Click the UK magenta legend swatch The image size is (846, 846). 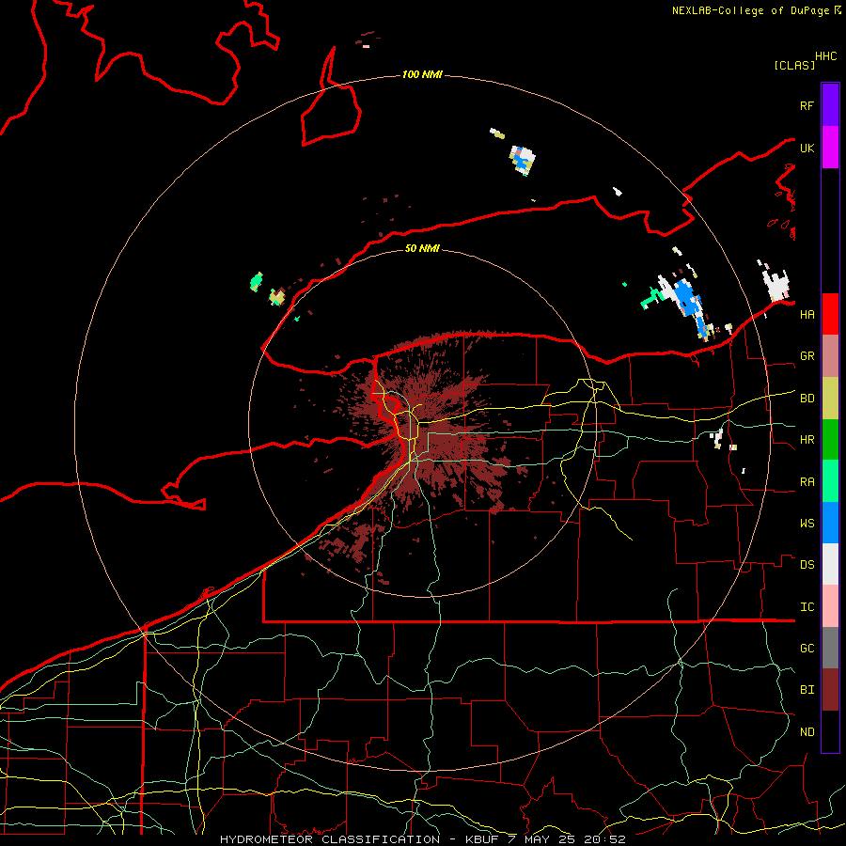pos(830,148)
